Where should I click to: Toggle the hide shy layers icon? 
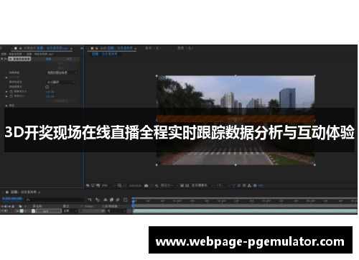click(x=106, y=200)
